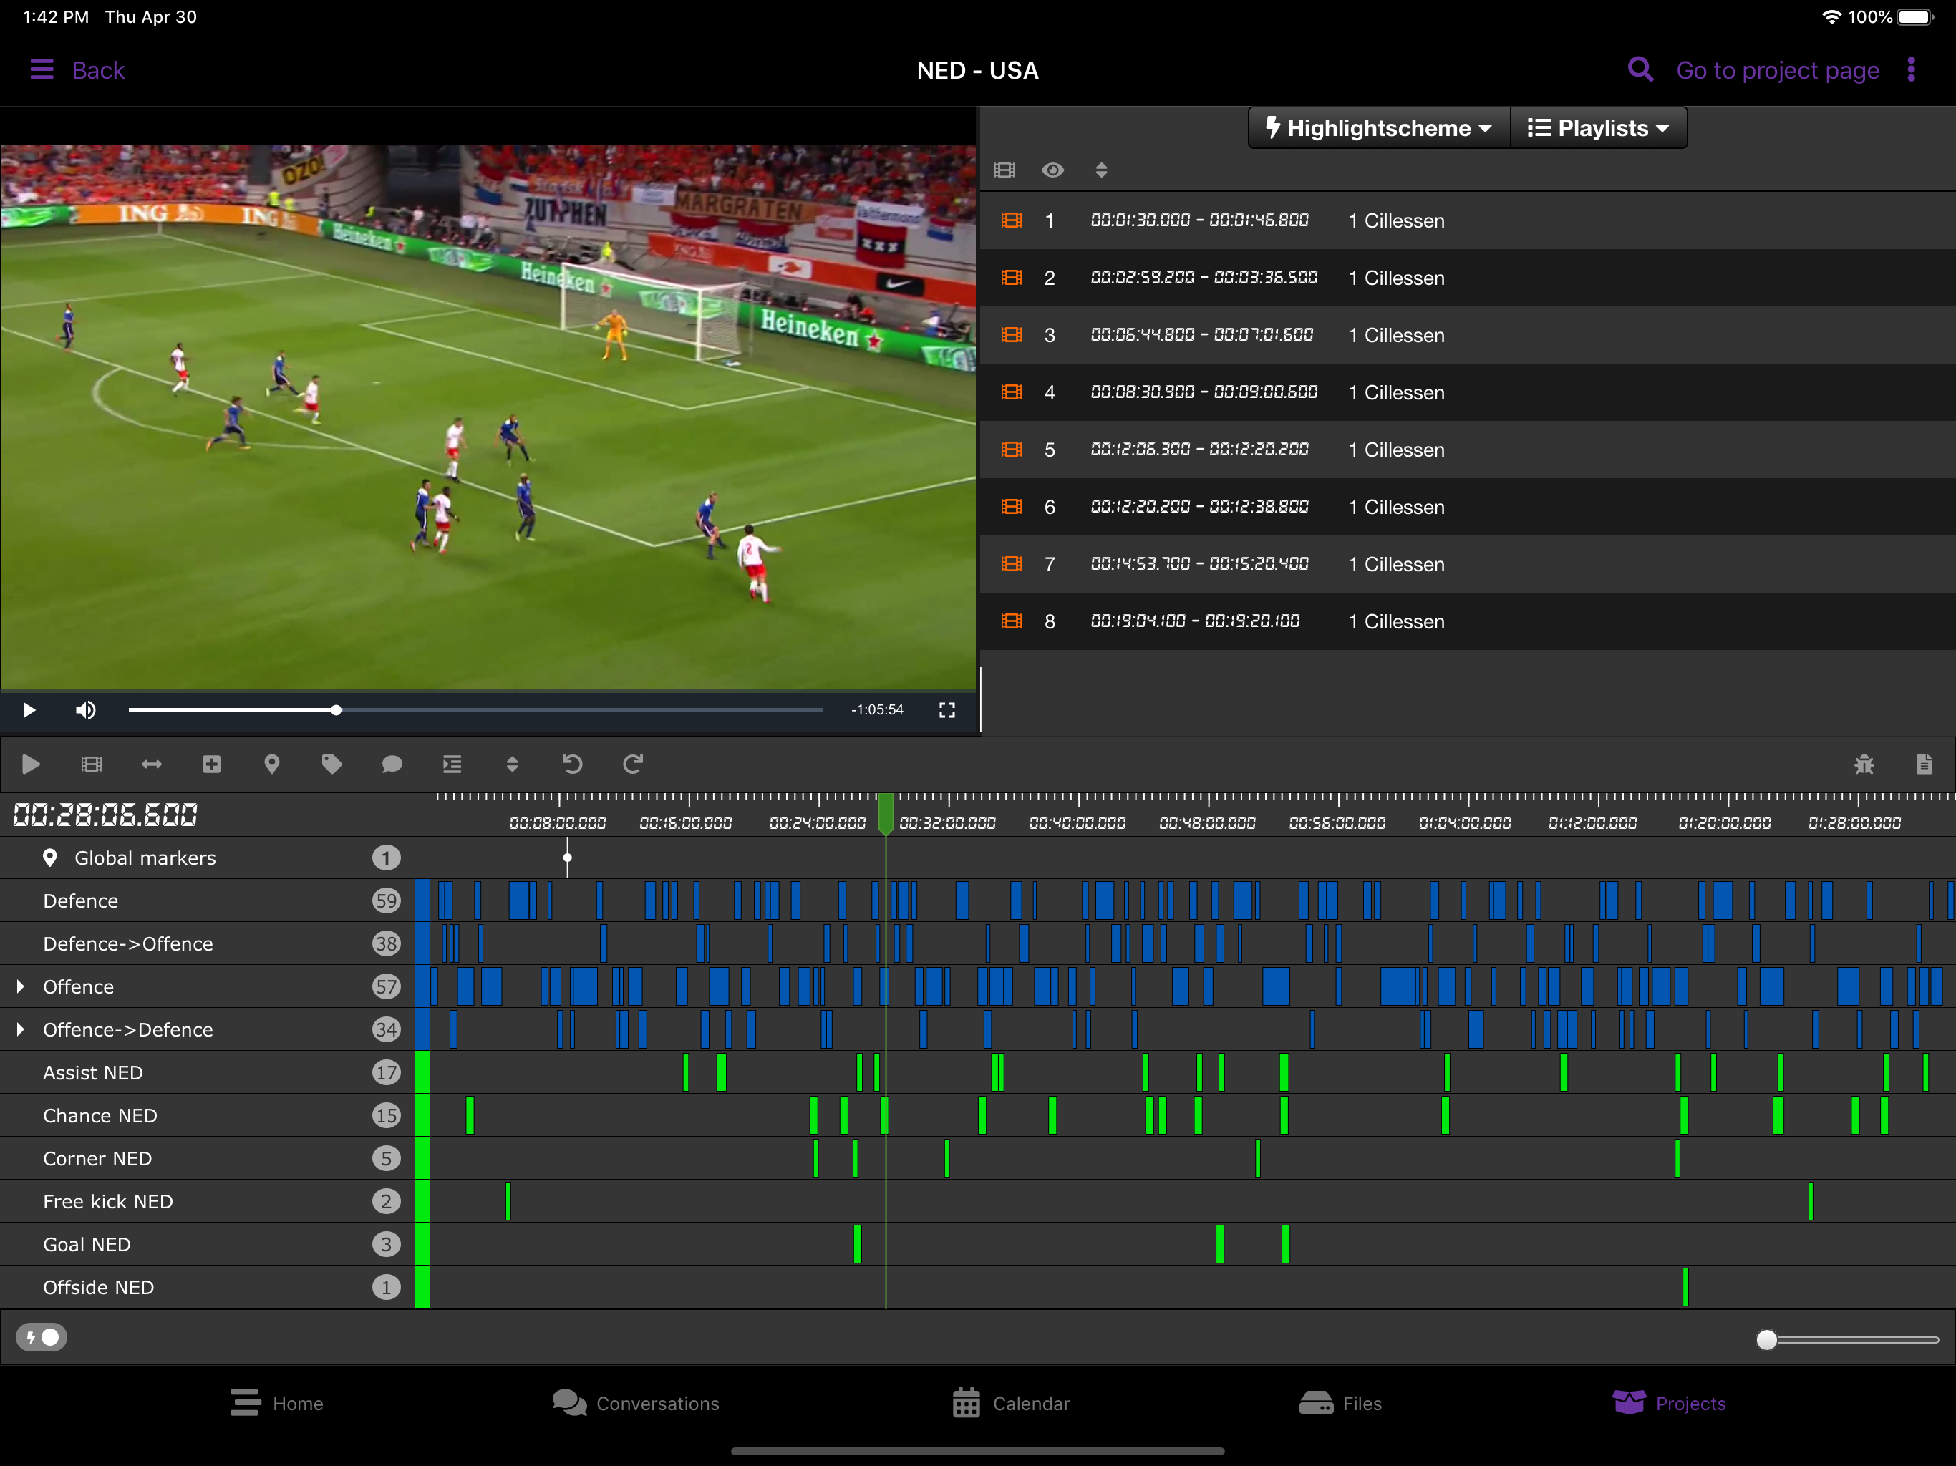Open the Calendar tab
Screen dimensions: 1956x1466
(x=1012, y=1403)
